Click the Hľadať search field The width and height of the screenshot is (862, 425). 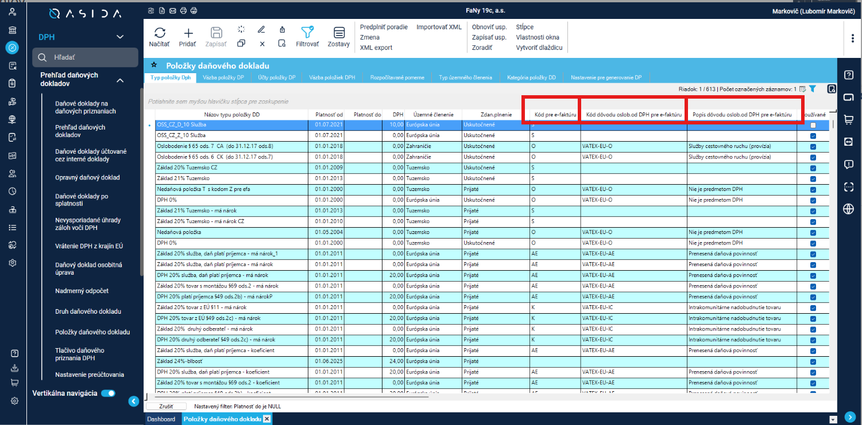[x=86, y=57]
